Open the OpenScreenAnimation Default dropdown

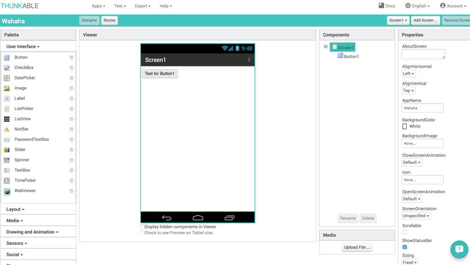(411, 199)
